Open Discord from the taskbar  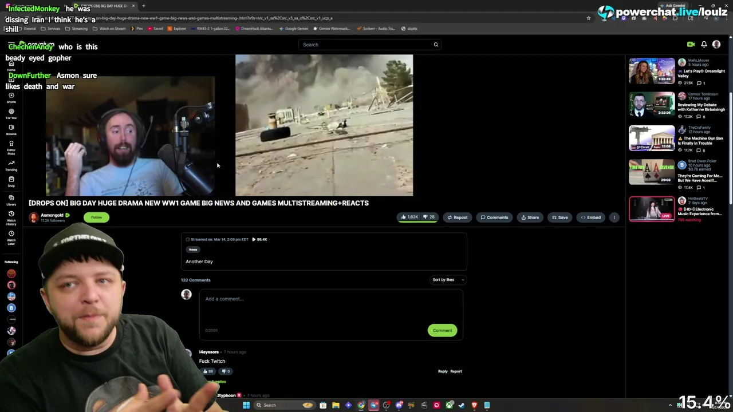tap(399, 405)
